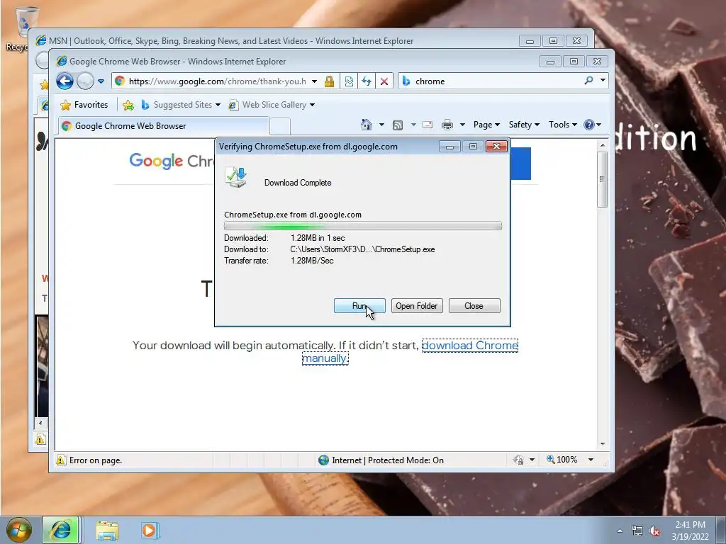The height and width of the screenshot is (544, 726).
Task: Toggle the Compatibility View icon
Action: click(349, 81)
